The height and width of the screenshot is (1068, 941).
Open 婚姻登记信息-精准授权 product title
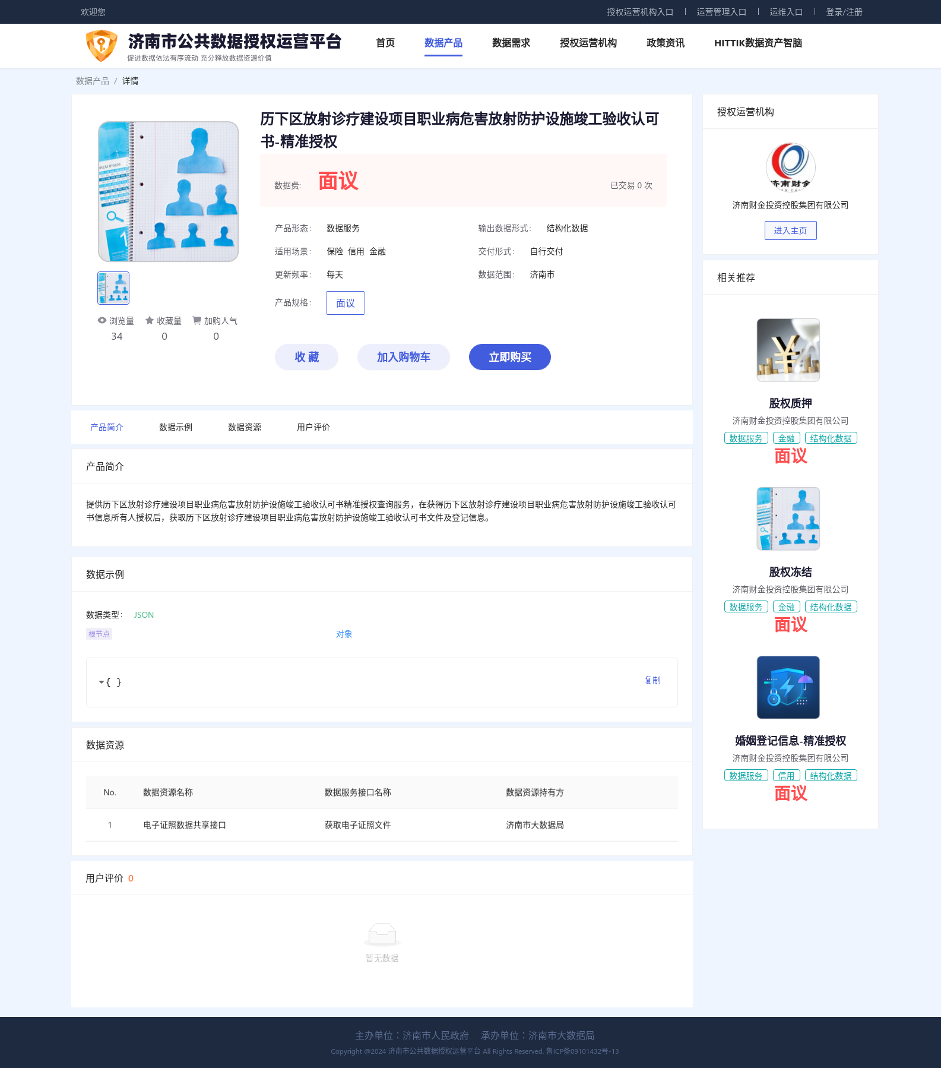pyautogui.click(x=790, y=741)
